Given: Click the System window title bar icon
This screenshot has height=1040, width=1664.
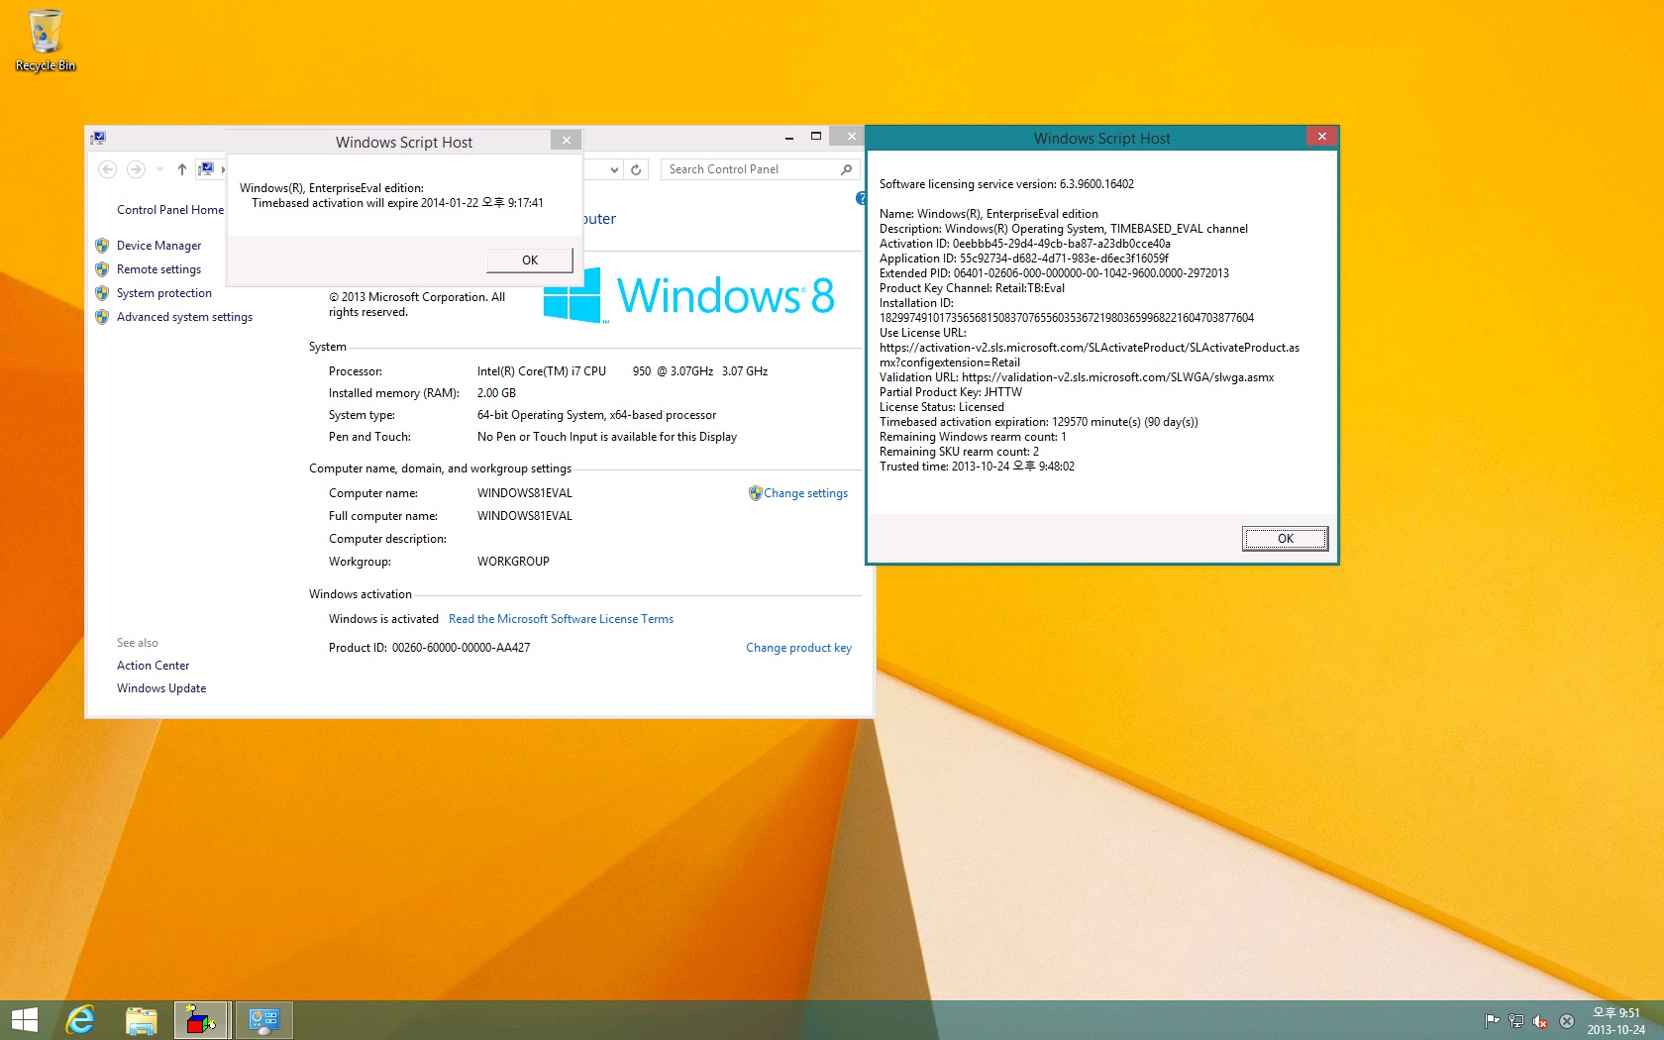Looking at the screenshot, I should (98, 138).
